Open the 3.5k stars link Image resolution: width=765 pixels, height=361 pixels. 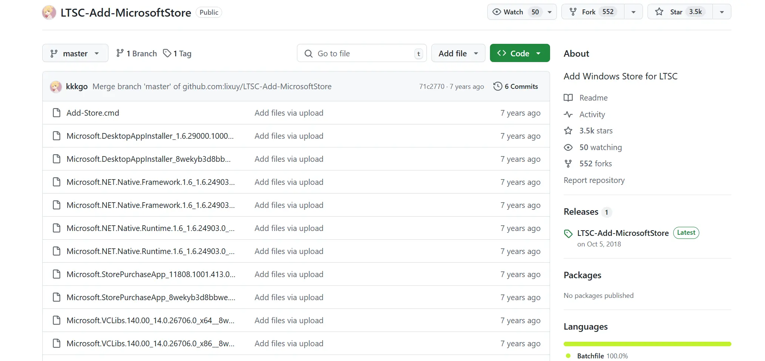596,131
